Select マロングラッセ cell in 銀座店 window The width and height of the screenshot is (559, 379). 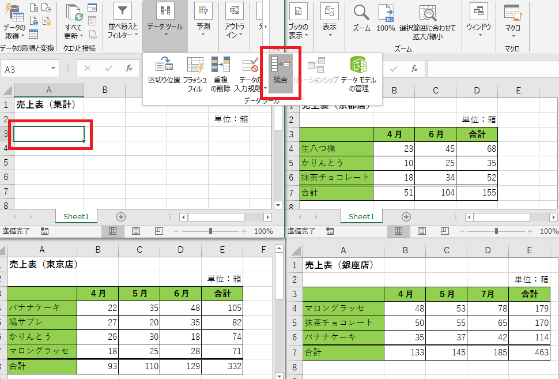pyautogui.click(x=343, y=309)
